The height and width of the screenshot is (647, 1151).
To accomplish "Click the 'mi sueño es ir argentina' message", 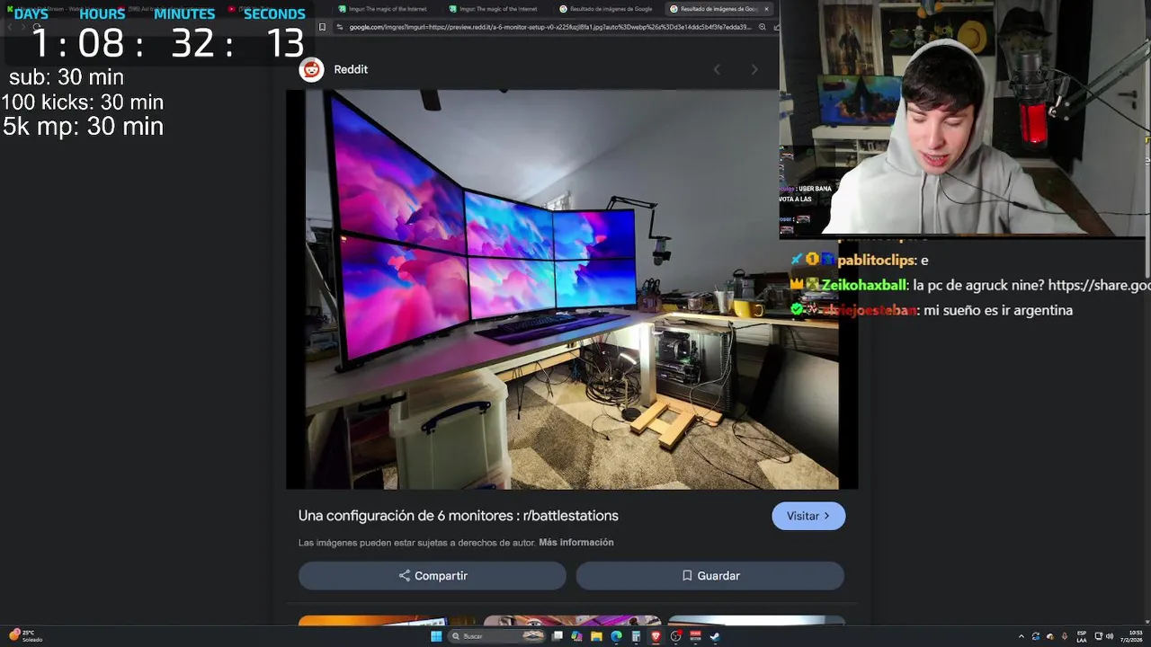I will pyautogui.click(x=998, y=310).
